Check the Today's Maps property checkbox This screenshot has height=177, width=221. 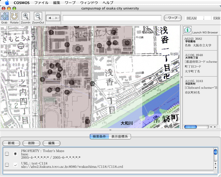pos(7,154)
